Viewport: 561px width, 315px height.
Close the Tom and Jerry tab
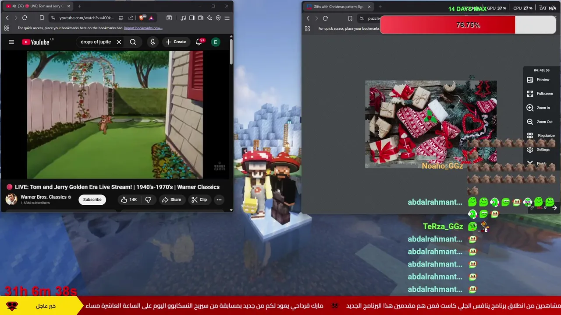coord(67,6)
